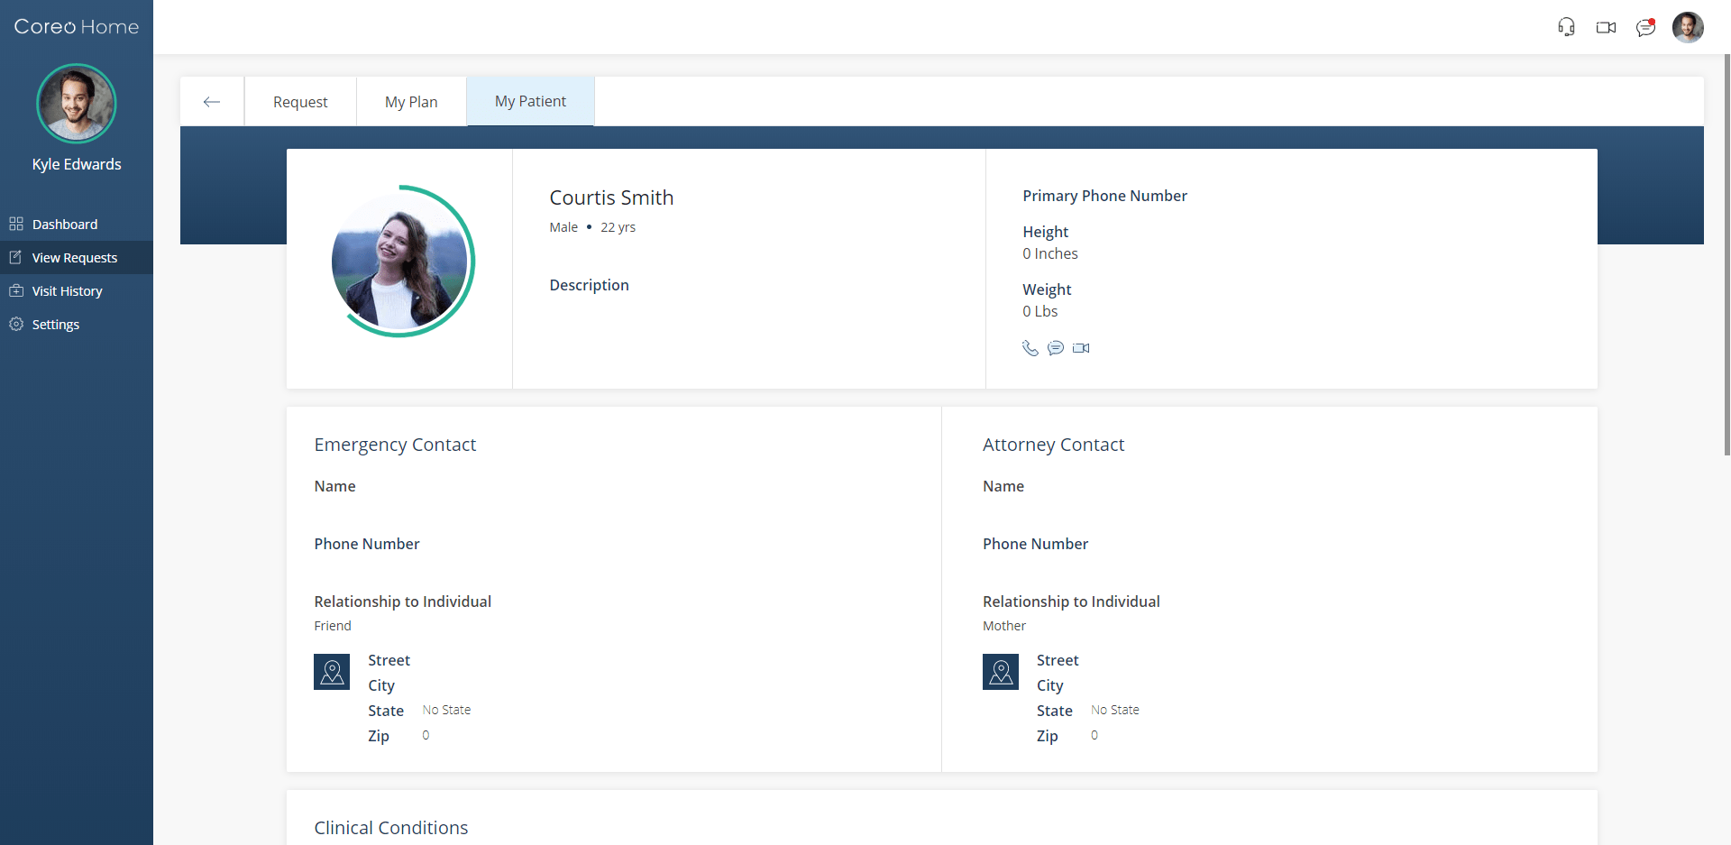
Task: Switch to the Request tab
Action: pyautogui.click(x=300, y=101)
